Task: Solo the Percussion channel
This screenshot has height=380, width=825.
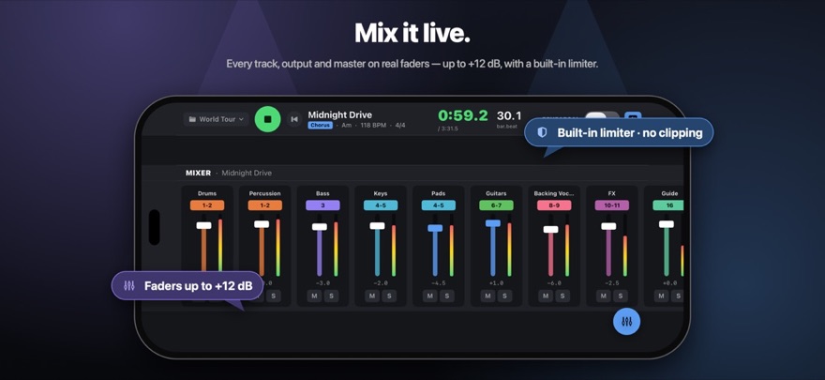Action: click(x=273, y=296)
